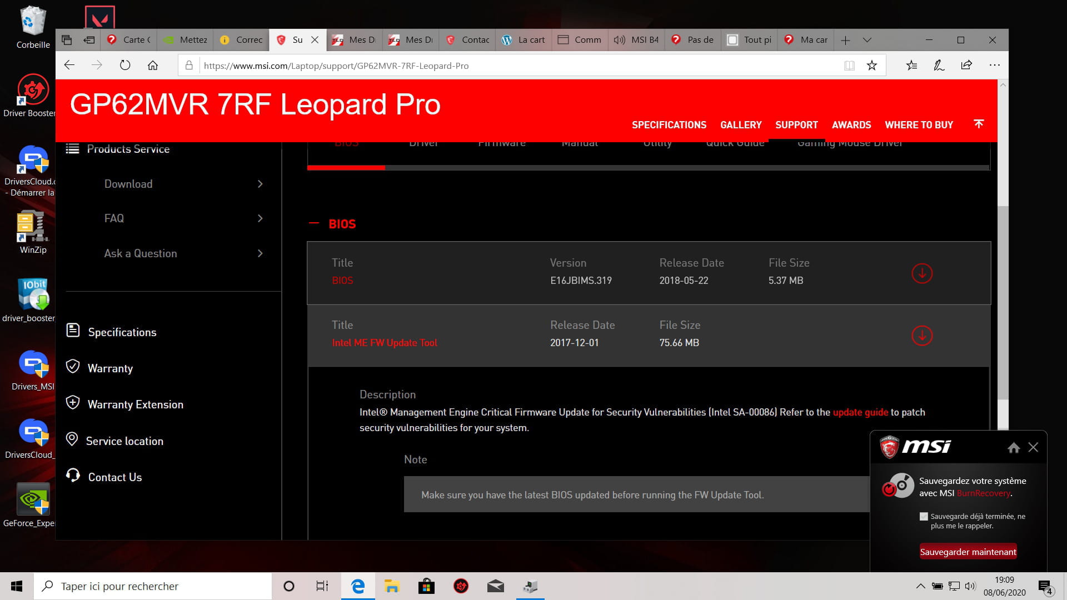Click the browser address bar URL
This screenshot has height=600, width=1067.
point(336,66)
